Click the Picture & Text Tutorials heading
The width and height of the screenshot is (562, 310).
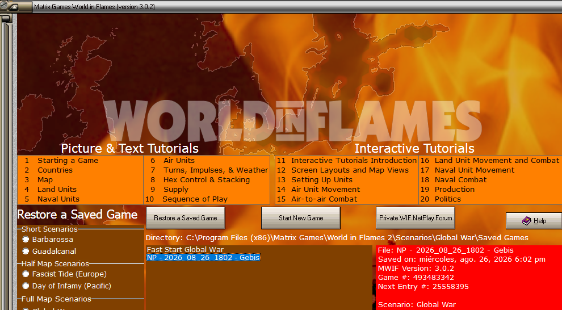[x=130, y=148]
